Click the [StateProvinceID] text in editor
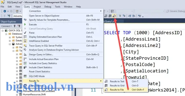185x96 pixels. (x=146, y=58)
